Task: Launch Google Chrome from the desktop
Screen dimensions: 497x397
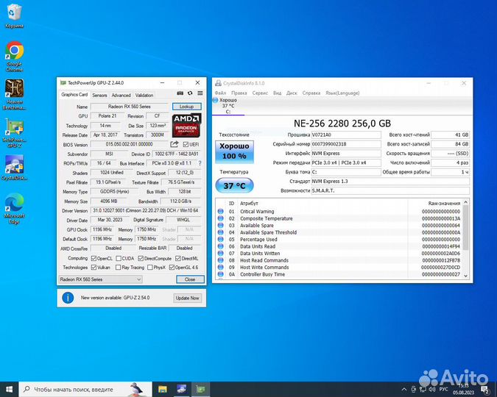Action: [x=14, y=57]
